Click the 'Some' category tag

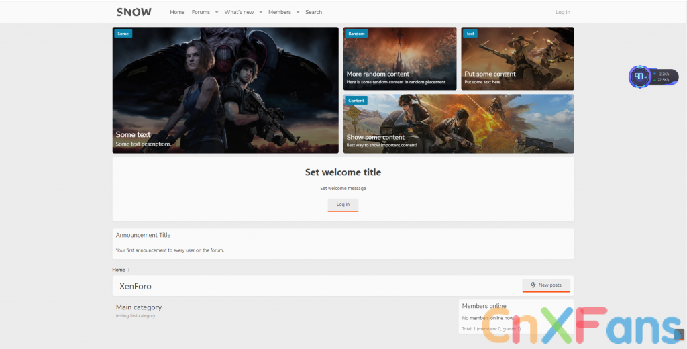123,34
